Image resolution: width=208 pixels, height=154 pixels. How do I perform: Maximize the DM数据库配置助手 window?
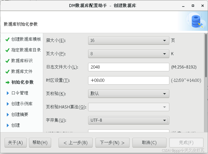click(193, 6)
